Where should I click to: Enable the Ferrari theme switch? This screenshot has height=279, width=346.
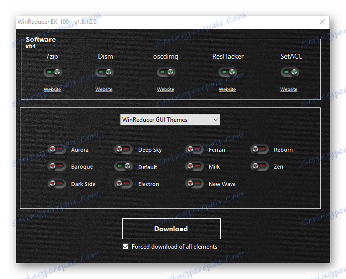[x=194, y=149]
